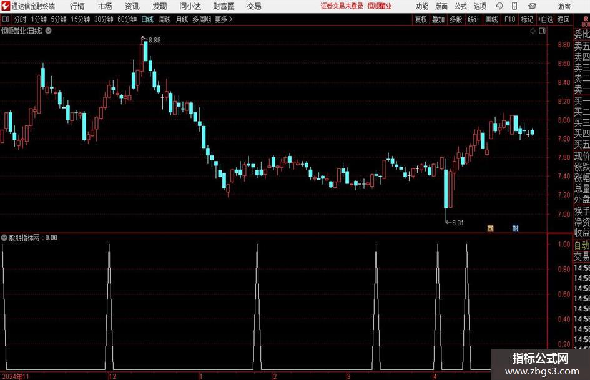Click the mobile phone icon
The image size is (590, 380).
[x=514, y=6]
